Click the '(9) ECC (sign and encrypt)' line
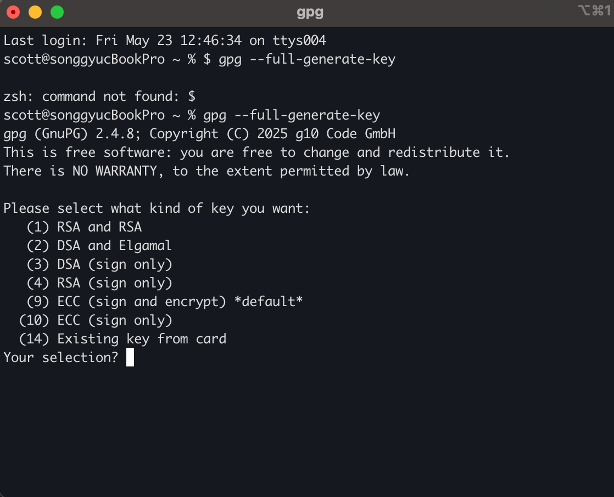The height and width of the screenshot is (497, 614). [126, 302]
